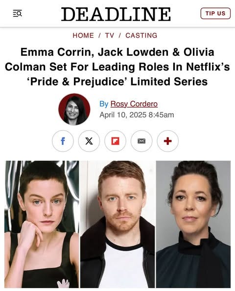Share article by email icon

(x=141, y=141)
